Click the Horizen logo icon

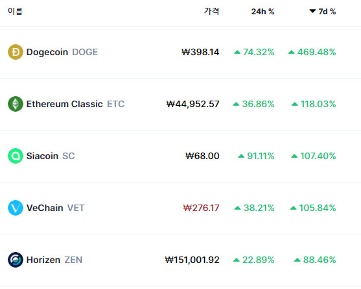tap(16, 260)
